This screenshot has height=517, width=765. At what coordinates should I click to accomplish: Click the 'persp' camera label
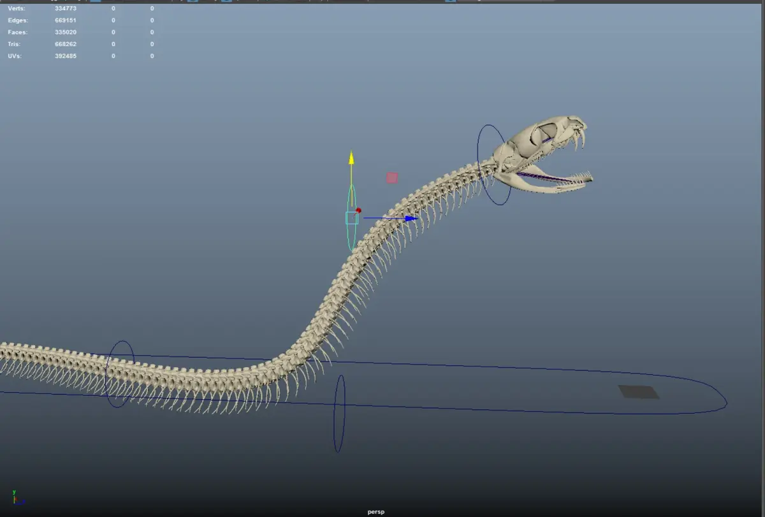coord(376,512)
